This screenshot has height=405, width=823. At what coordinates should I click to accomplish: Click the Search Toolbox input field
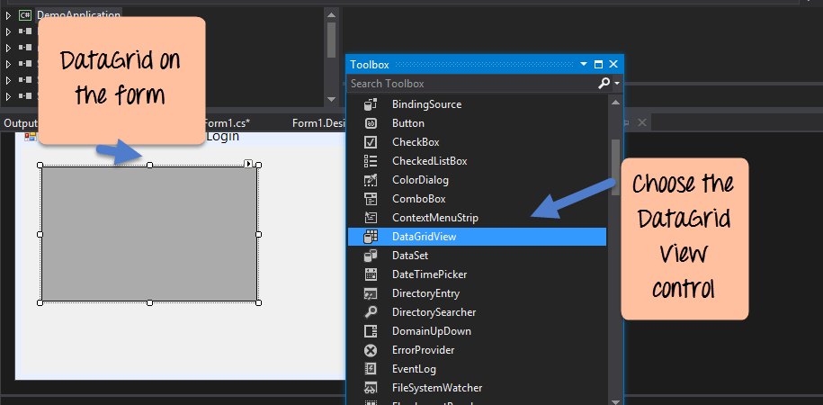(468, 84)
